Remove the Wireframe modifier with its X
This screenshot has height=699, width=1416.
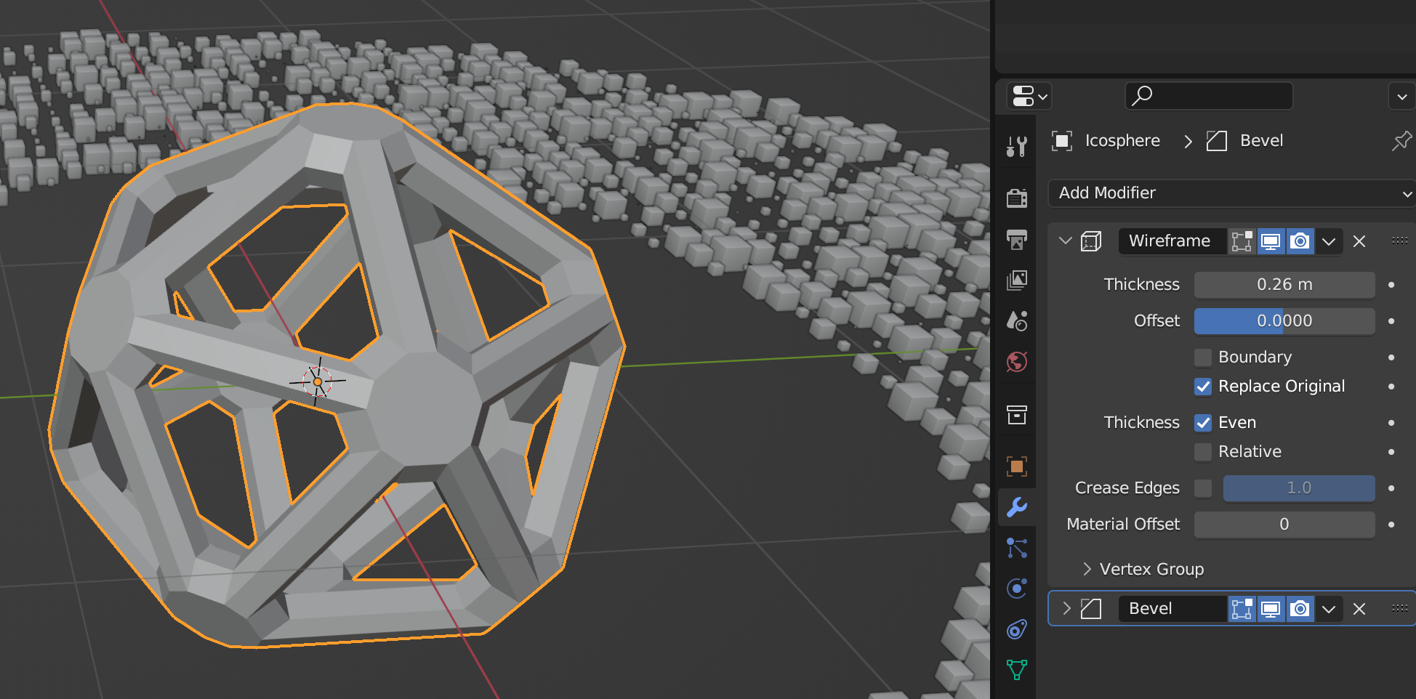tap(1359, 241)
